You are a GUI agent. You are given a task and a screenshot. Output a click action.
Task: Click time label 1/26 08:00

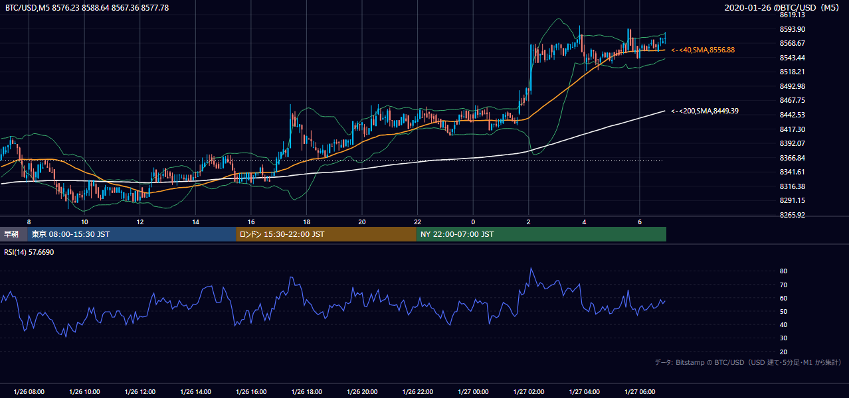pyautogui.click(x=29, y=391)
